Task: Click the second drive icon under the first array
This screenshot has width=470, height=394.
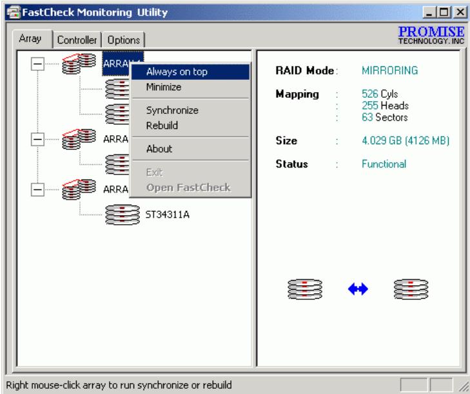Action: [x=117, y=114]
